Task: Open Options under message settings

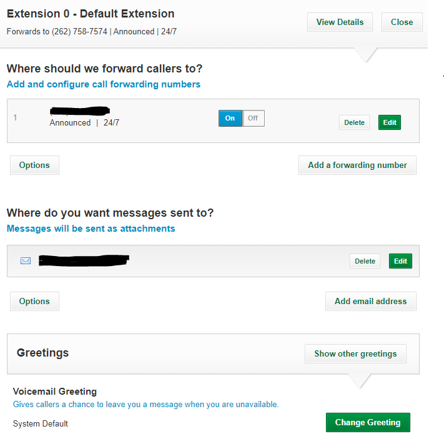Action: click(x=34, y=301)
